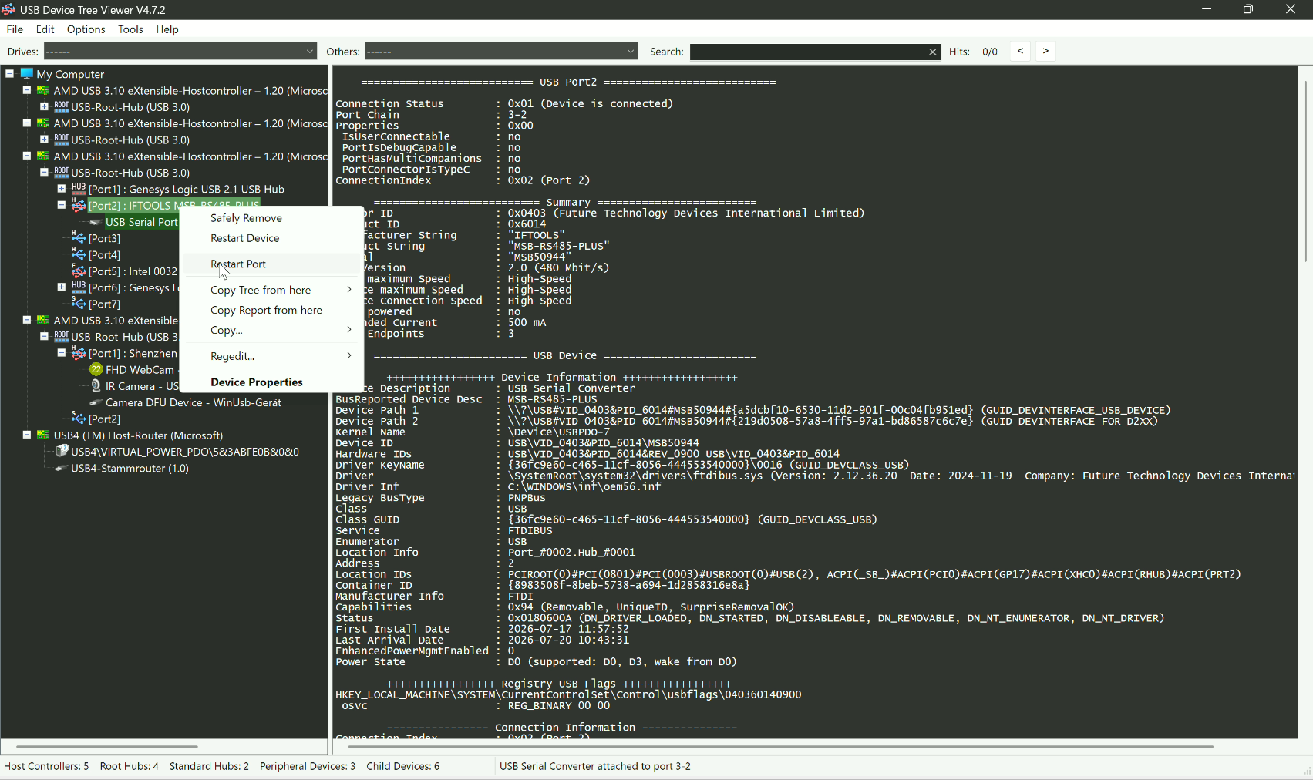Collapse the Port2 IFTOOLS node

click(62, 205)
